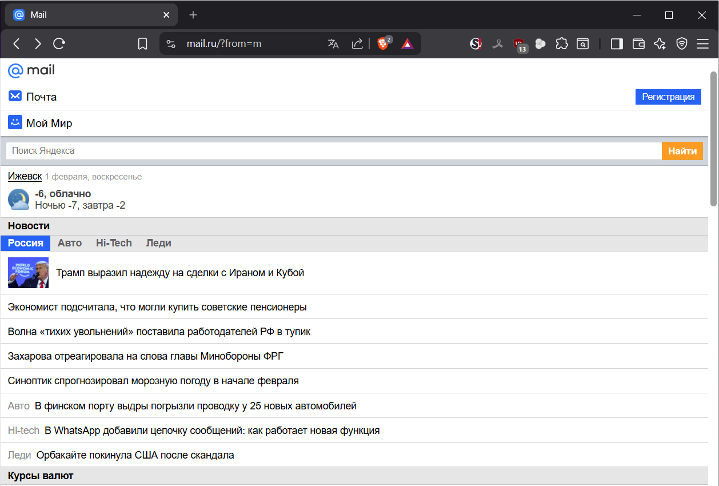
Task: Open Brave Wallet icon
Action: coord(638,43)
